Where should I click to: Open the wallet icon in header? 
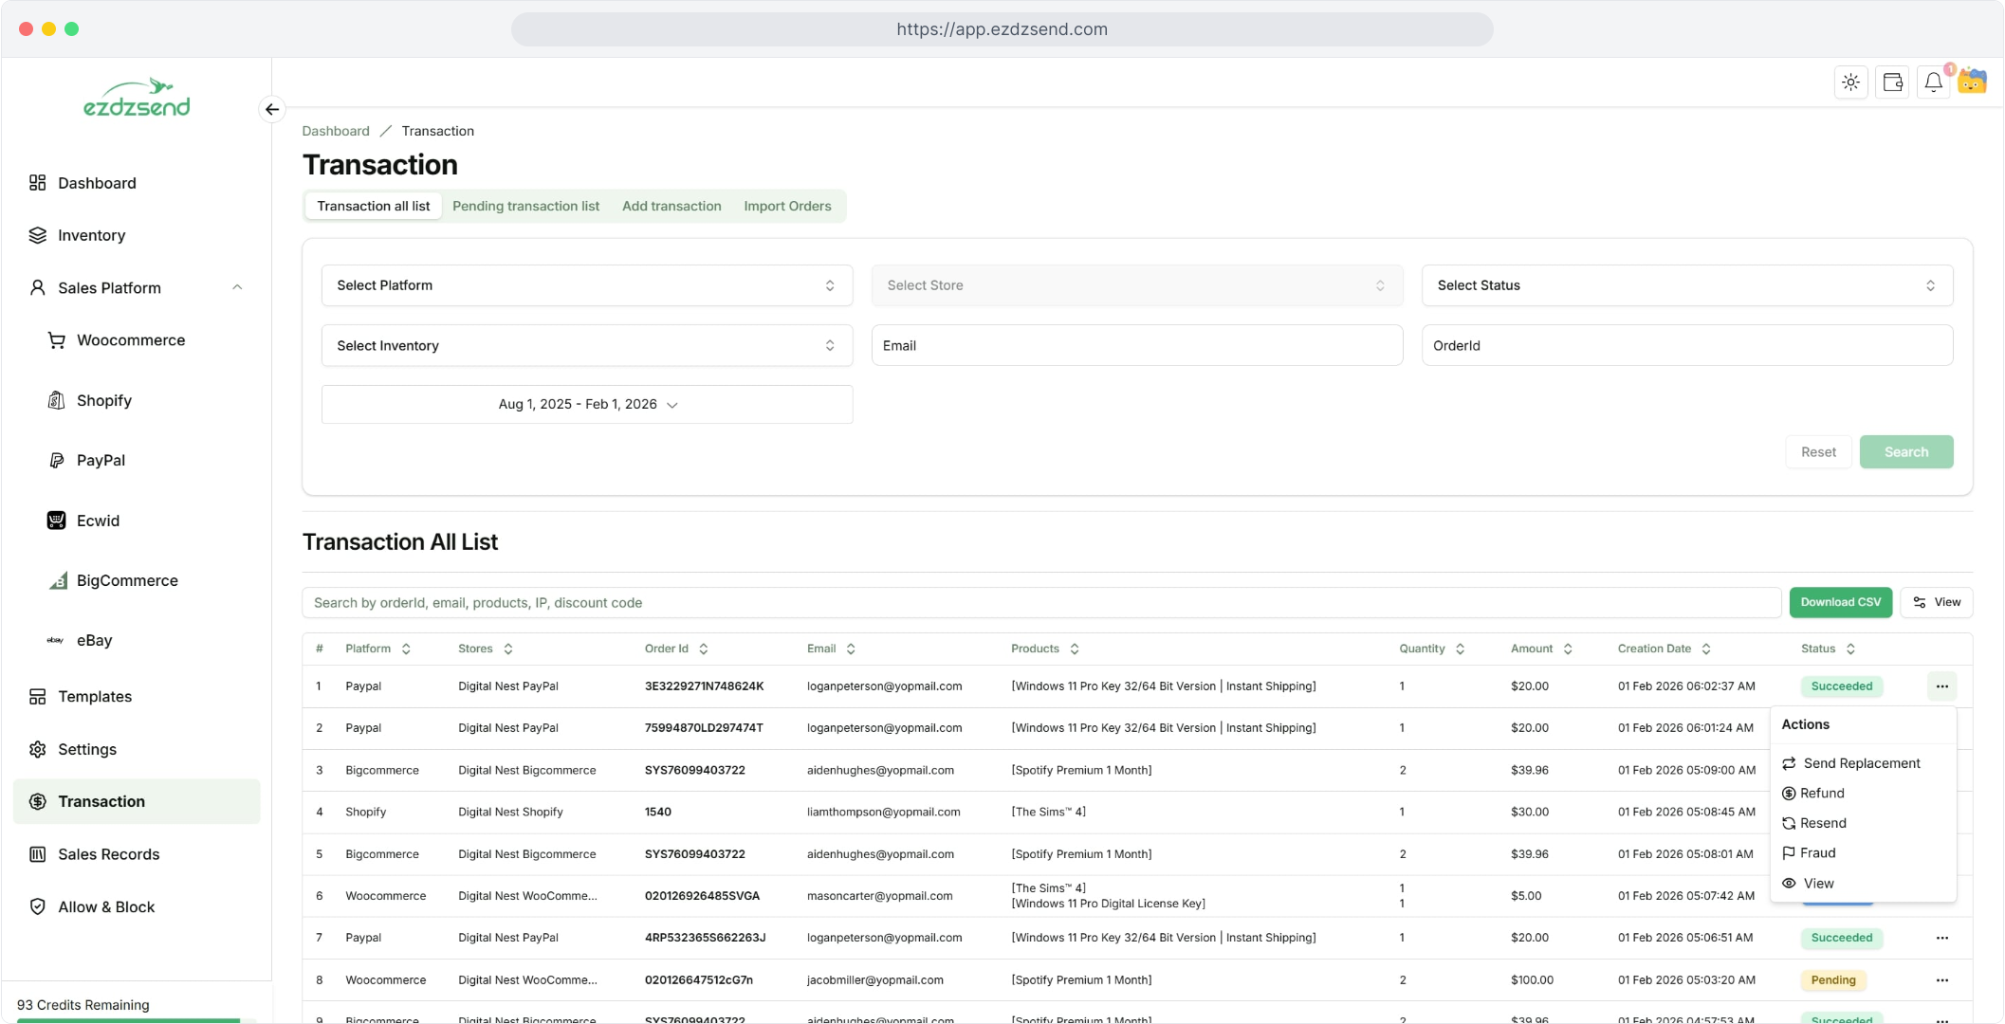click(1892, 82)
